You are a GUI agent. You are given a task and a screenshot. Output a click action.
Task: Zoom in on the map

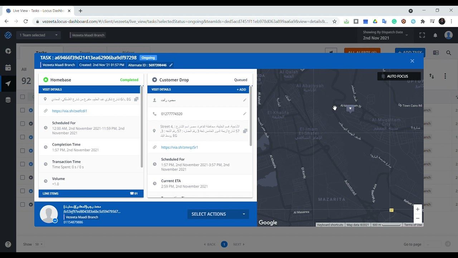click(418, 209)
